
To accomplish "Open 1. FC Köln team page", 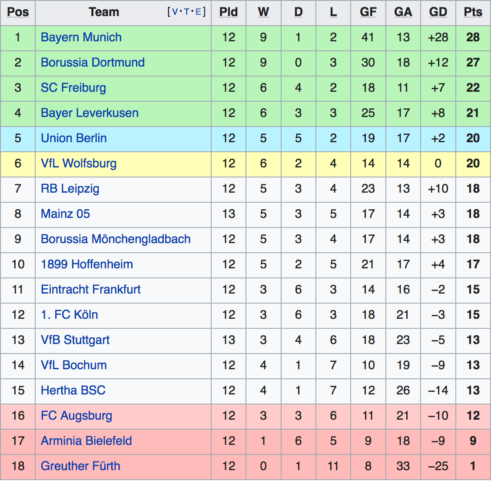I will click(x=69, y=315).
